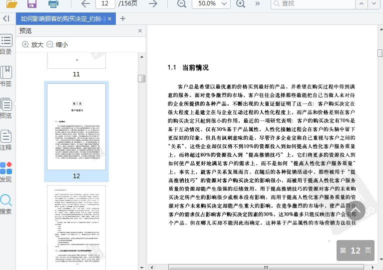Click the page number field showing 12

[105, 4]
